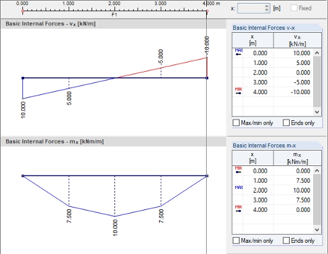Click the x position input field

(x=251, y=9)
